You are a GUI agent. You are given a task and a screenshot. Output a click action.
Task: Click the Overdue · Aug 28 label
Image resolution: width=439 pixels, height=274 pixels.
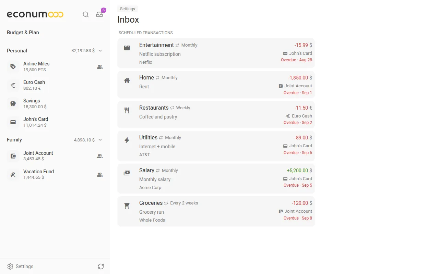[x=296, y=60]
